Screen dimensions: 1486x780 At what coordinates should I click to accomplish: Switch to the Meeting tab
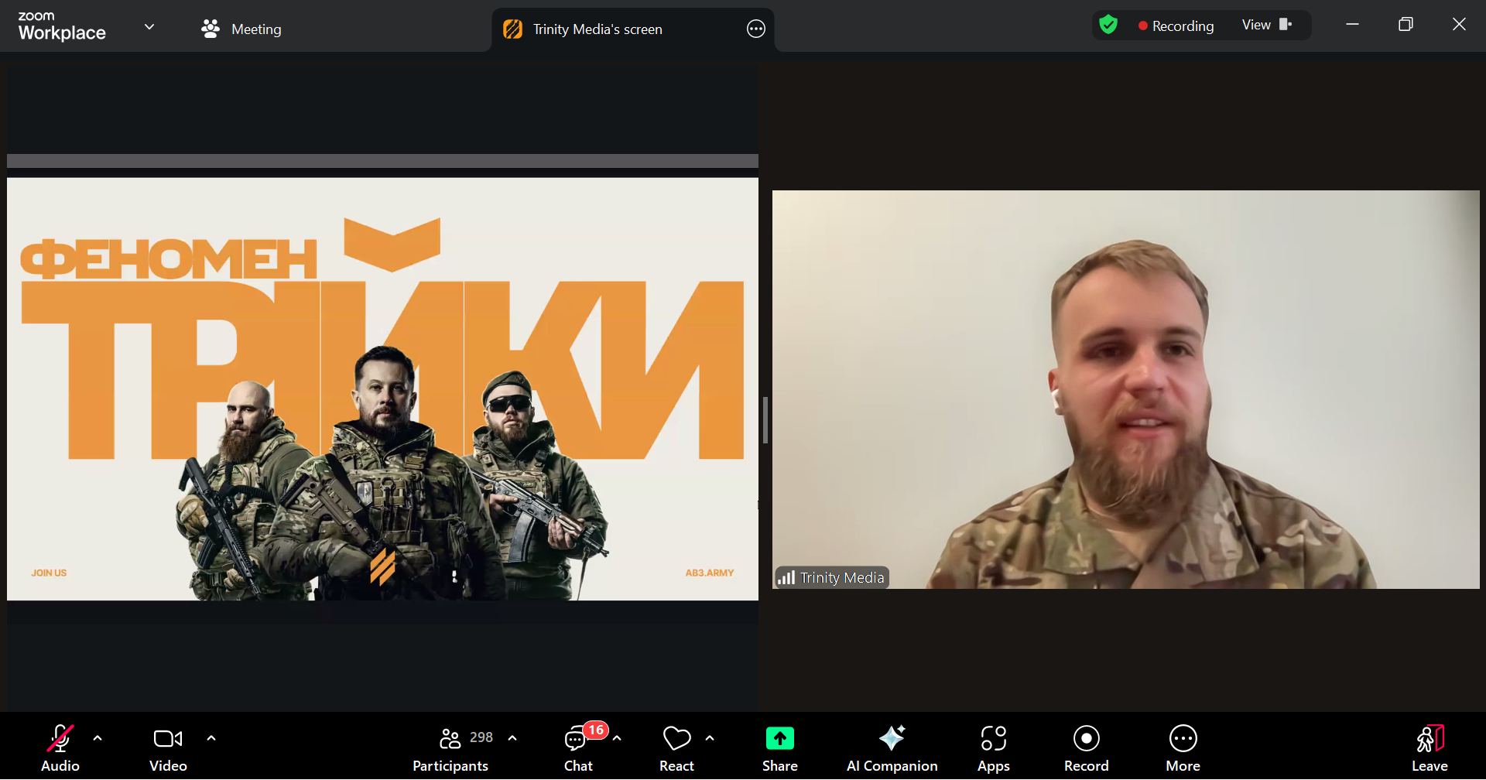tap(241, 29)
